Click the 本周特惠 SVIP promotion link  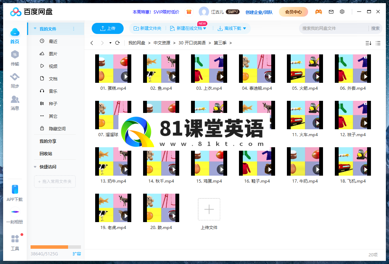coord(156,12)
